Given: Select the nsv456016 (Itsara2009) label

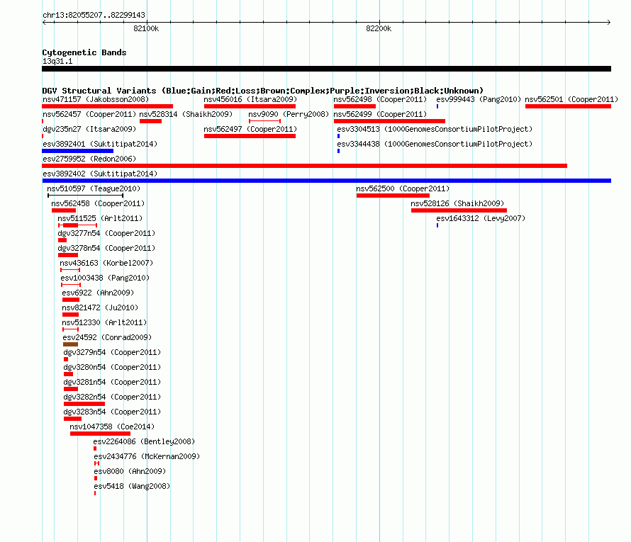Looking at the screenshot, I should click(250, 99).
